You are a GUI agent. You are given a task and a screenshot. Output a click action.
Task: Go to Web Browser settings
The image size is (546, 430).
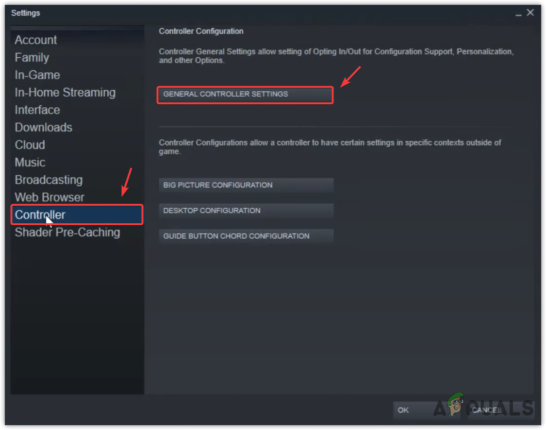[77, 198]
